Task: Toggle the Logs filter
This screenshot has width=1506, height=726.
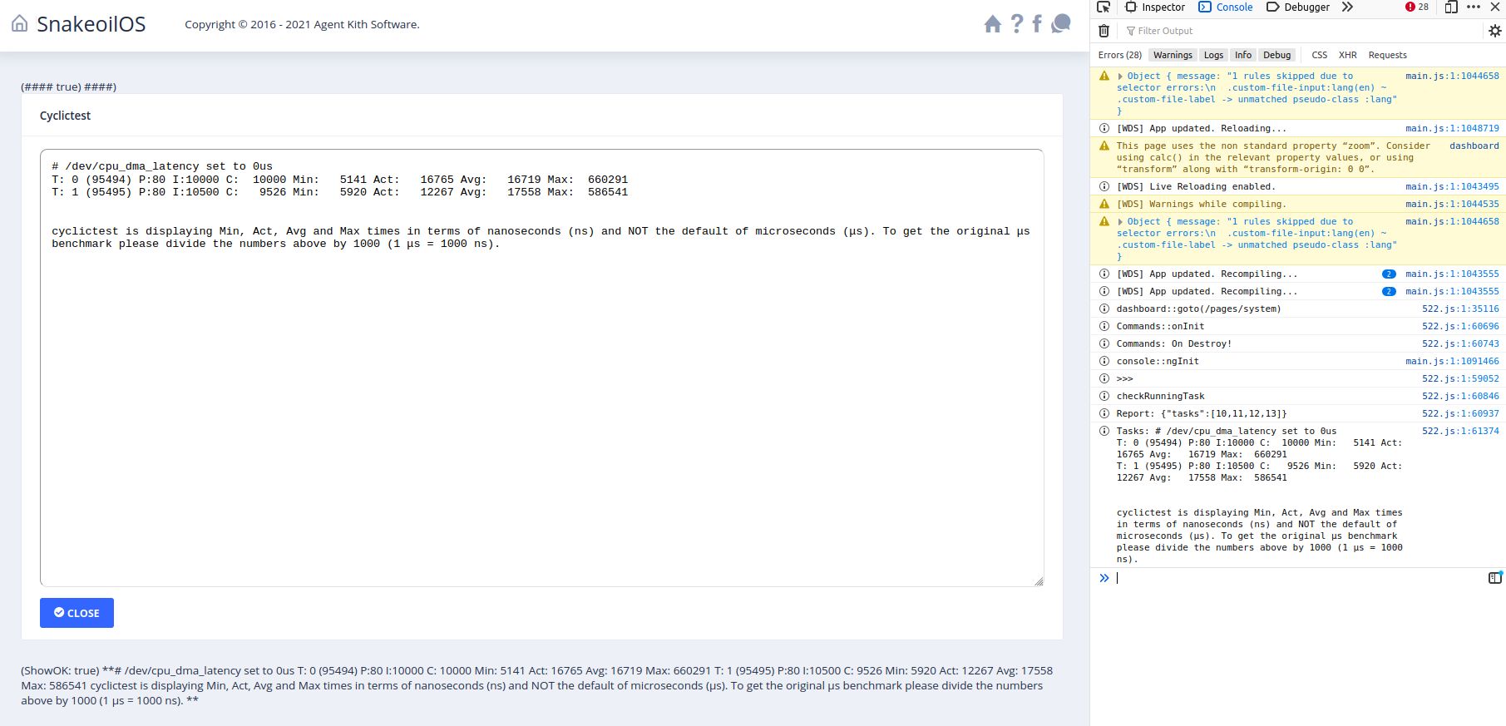Action: (1213, 55)
